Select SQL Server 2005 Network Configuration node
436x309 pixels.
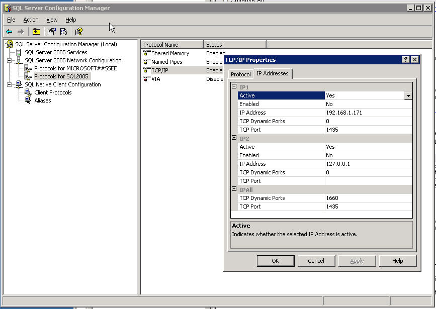coord(73,60)
